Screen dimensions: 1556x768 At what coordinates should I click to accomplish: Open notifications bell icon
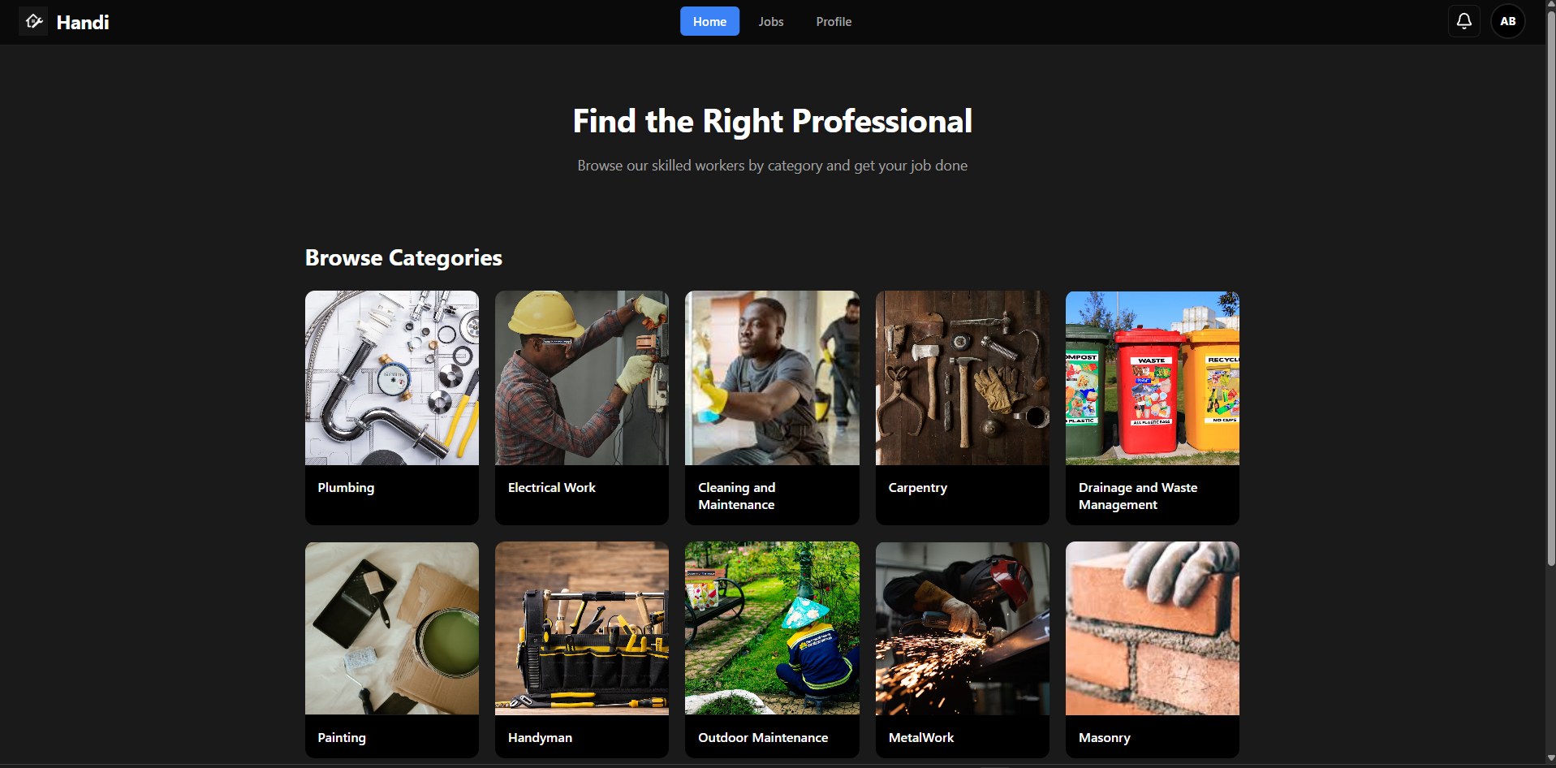1463,21
